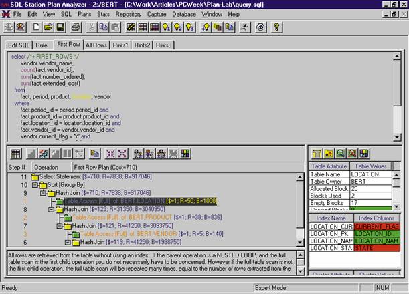Click the lightbulb 2 hints icon

pos(178,27)
